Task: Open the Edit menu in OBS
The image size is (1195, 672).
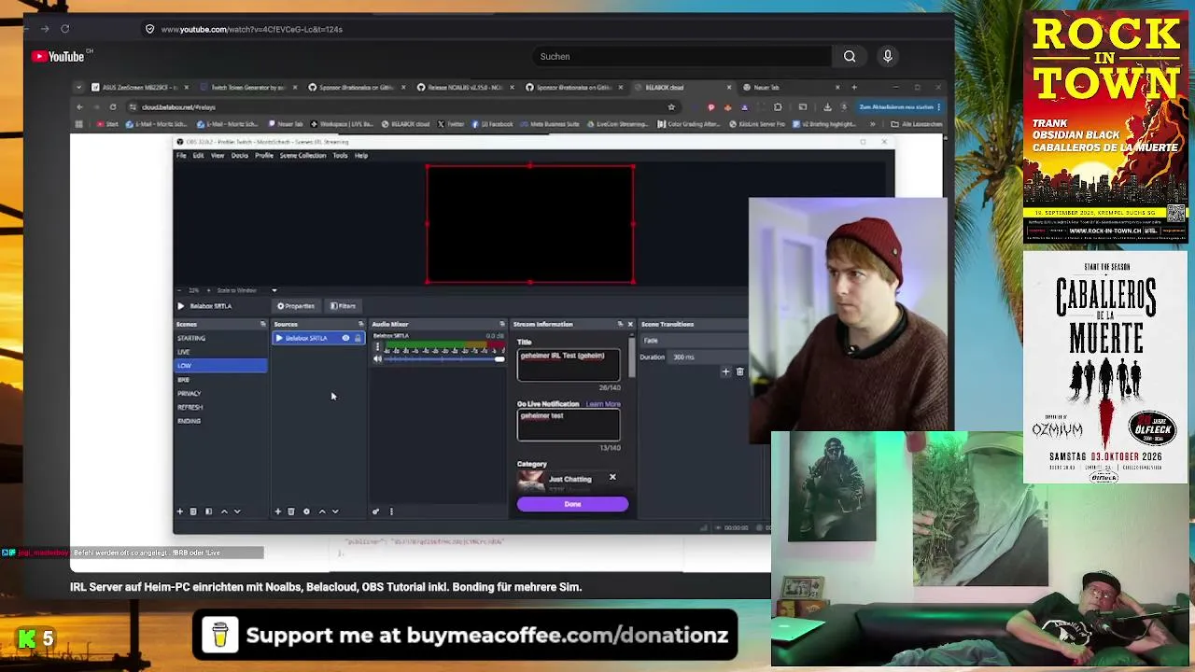Action: [x=198, y=156]
